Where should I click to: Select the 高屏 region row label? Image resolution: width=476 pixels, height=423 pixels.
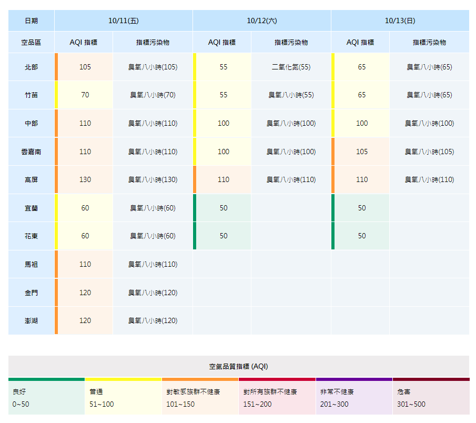point(31,180)
